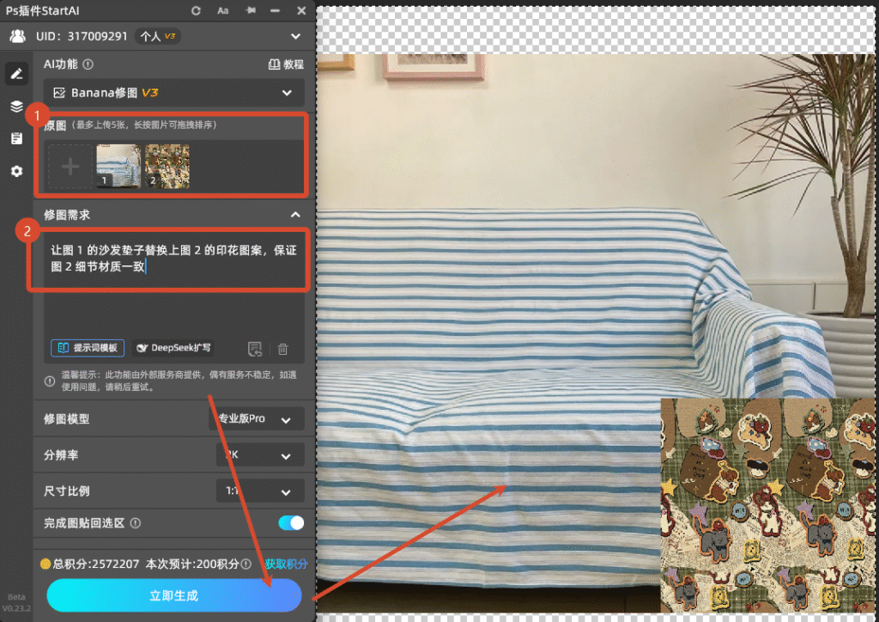
Task: Open the layers stack icon in the sidebar
Action: [15, 107]
